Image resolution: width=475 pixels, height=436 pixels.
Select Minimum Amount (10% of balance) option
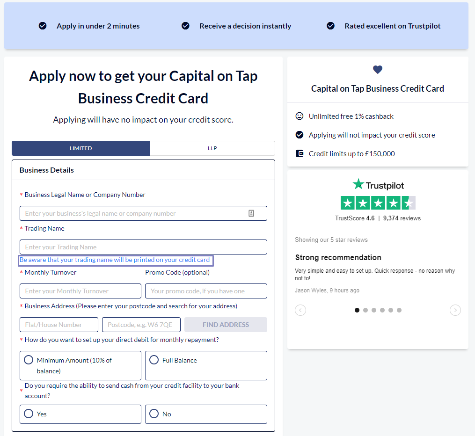(29, 360)
